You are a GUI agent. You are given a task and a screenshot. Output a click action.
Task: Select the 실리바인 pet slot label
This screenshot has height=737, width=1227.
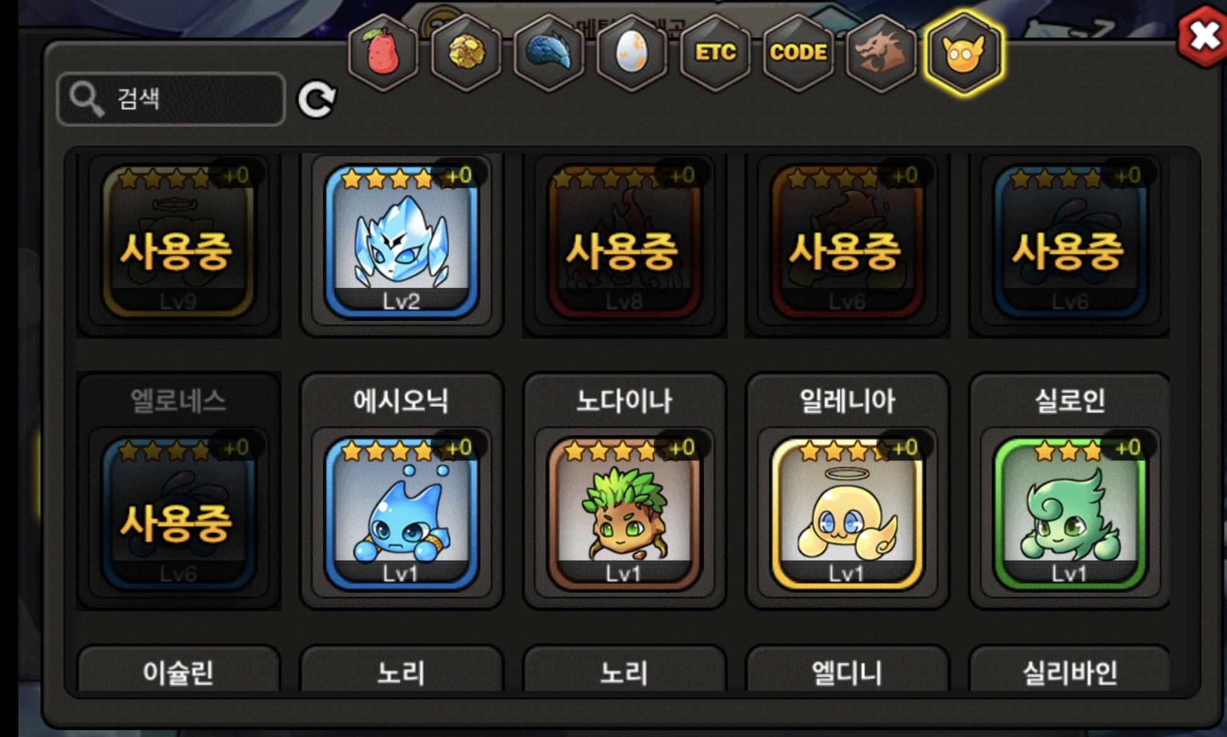tap(1070, 672)
